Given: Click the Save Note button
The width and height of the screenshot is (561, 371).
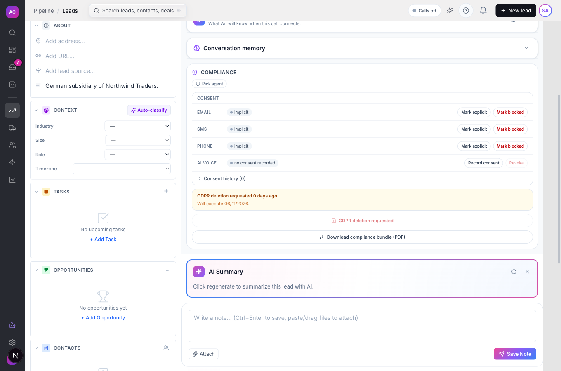Looking at the screenshot, I should tap(515, 354).
